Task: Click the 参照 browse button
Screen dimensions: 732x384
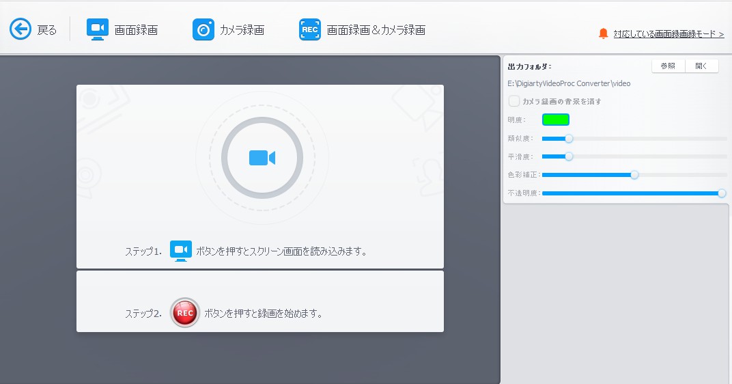Action: (x=668, y=66)
